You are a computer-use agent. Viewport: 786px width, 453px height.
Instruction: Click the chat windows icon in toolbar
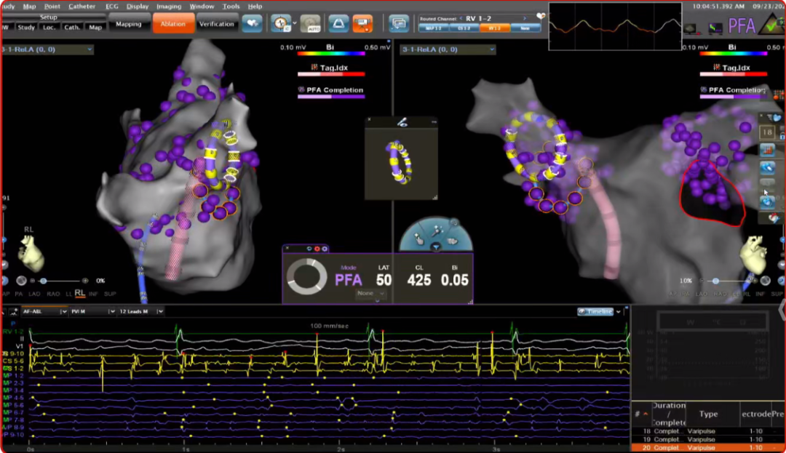tap(398, 23)
